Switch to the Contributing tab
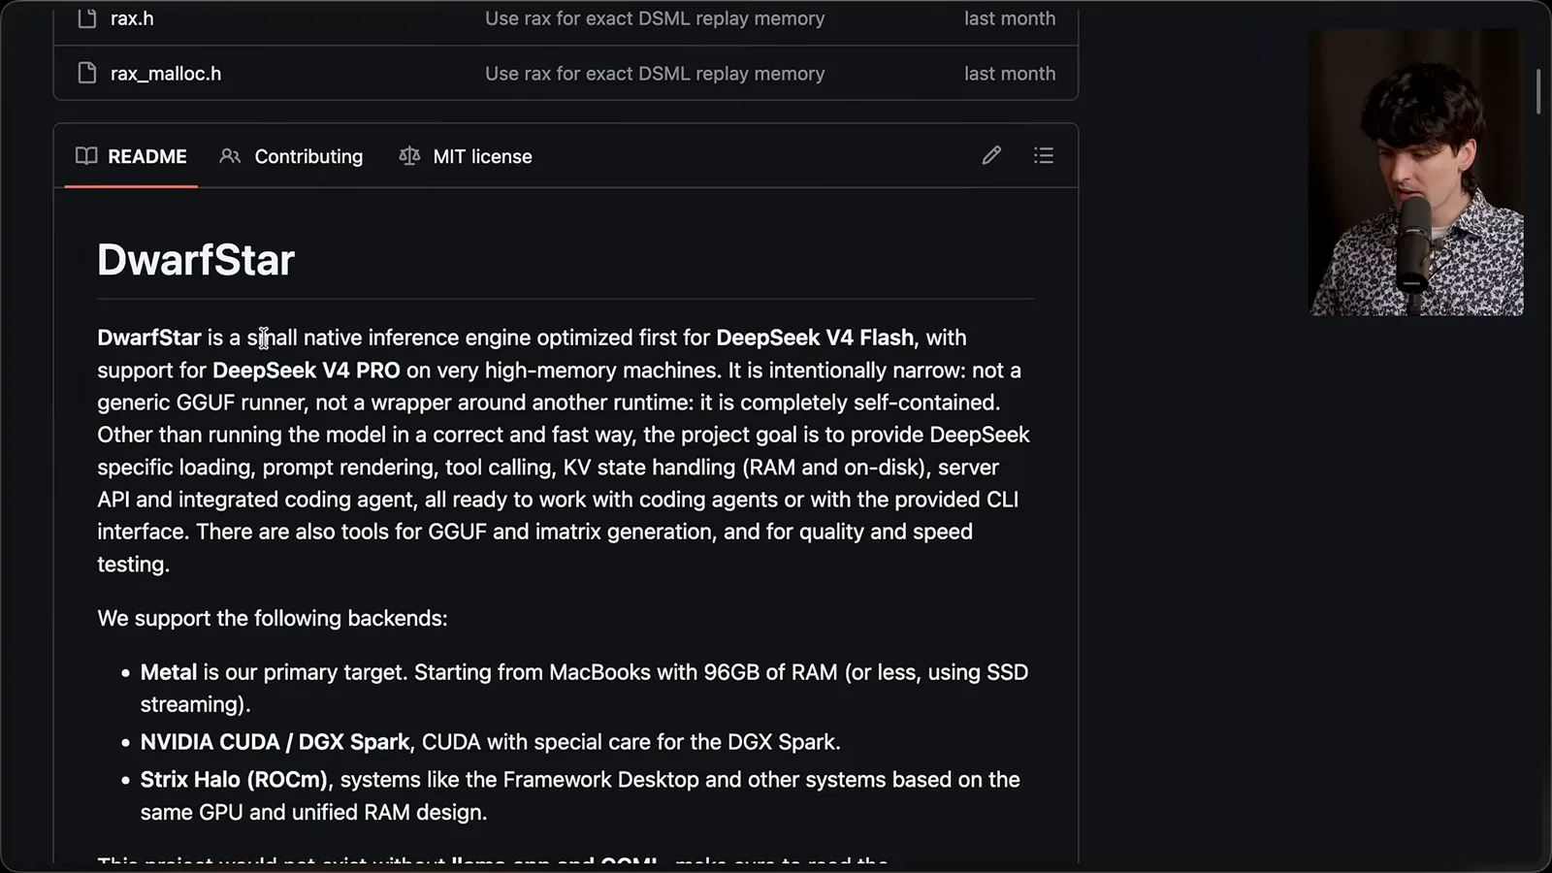 point(291,156)
